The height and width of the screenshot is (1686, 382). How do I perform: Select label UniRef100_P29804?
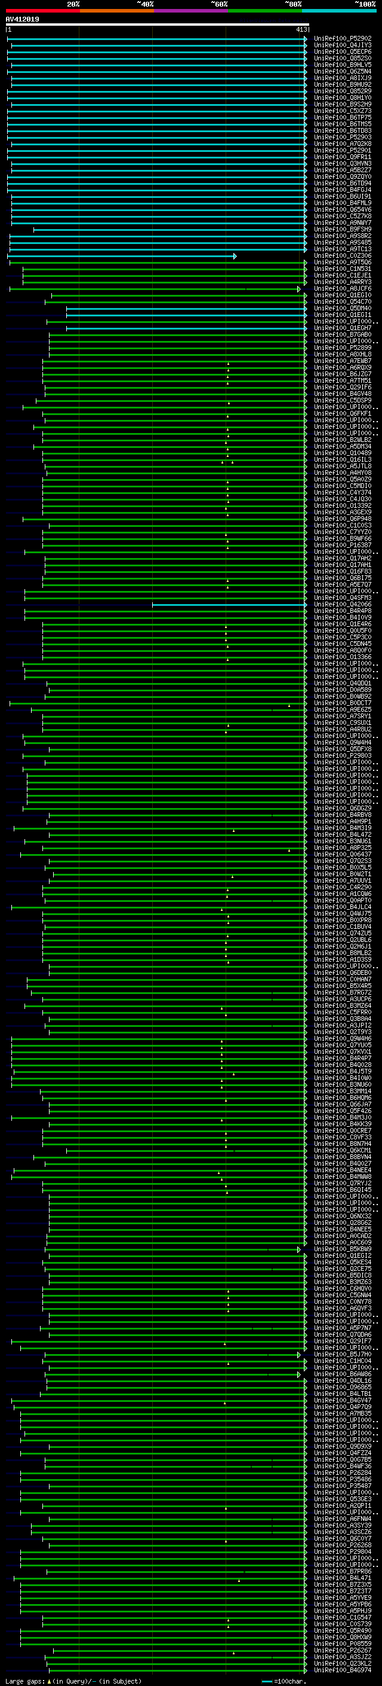(343, 1552)
